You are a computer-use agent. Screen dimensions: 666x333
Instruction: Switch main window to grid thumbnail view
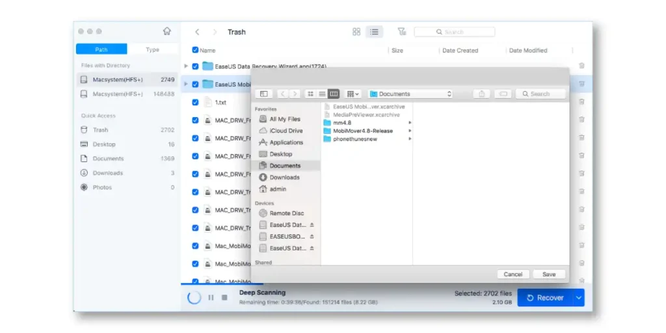point(356,32)
